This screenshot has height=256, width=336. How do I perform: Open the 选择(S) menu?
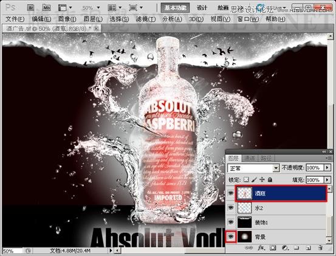(x=119, y=19)
